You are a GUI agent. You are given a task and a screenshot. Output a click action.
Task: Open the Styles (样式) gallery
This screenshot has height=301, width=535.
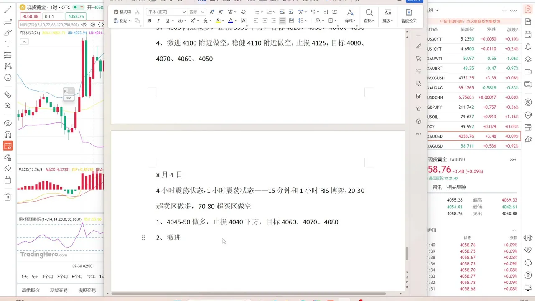(350, 16)
